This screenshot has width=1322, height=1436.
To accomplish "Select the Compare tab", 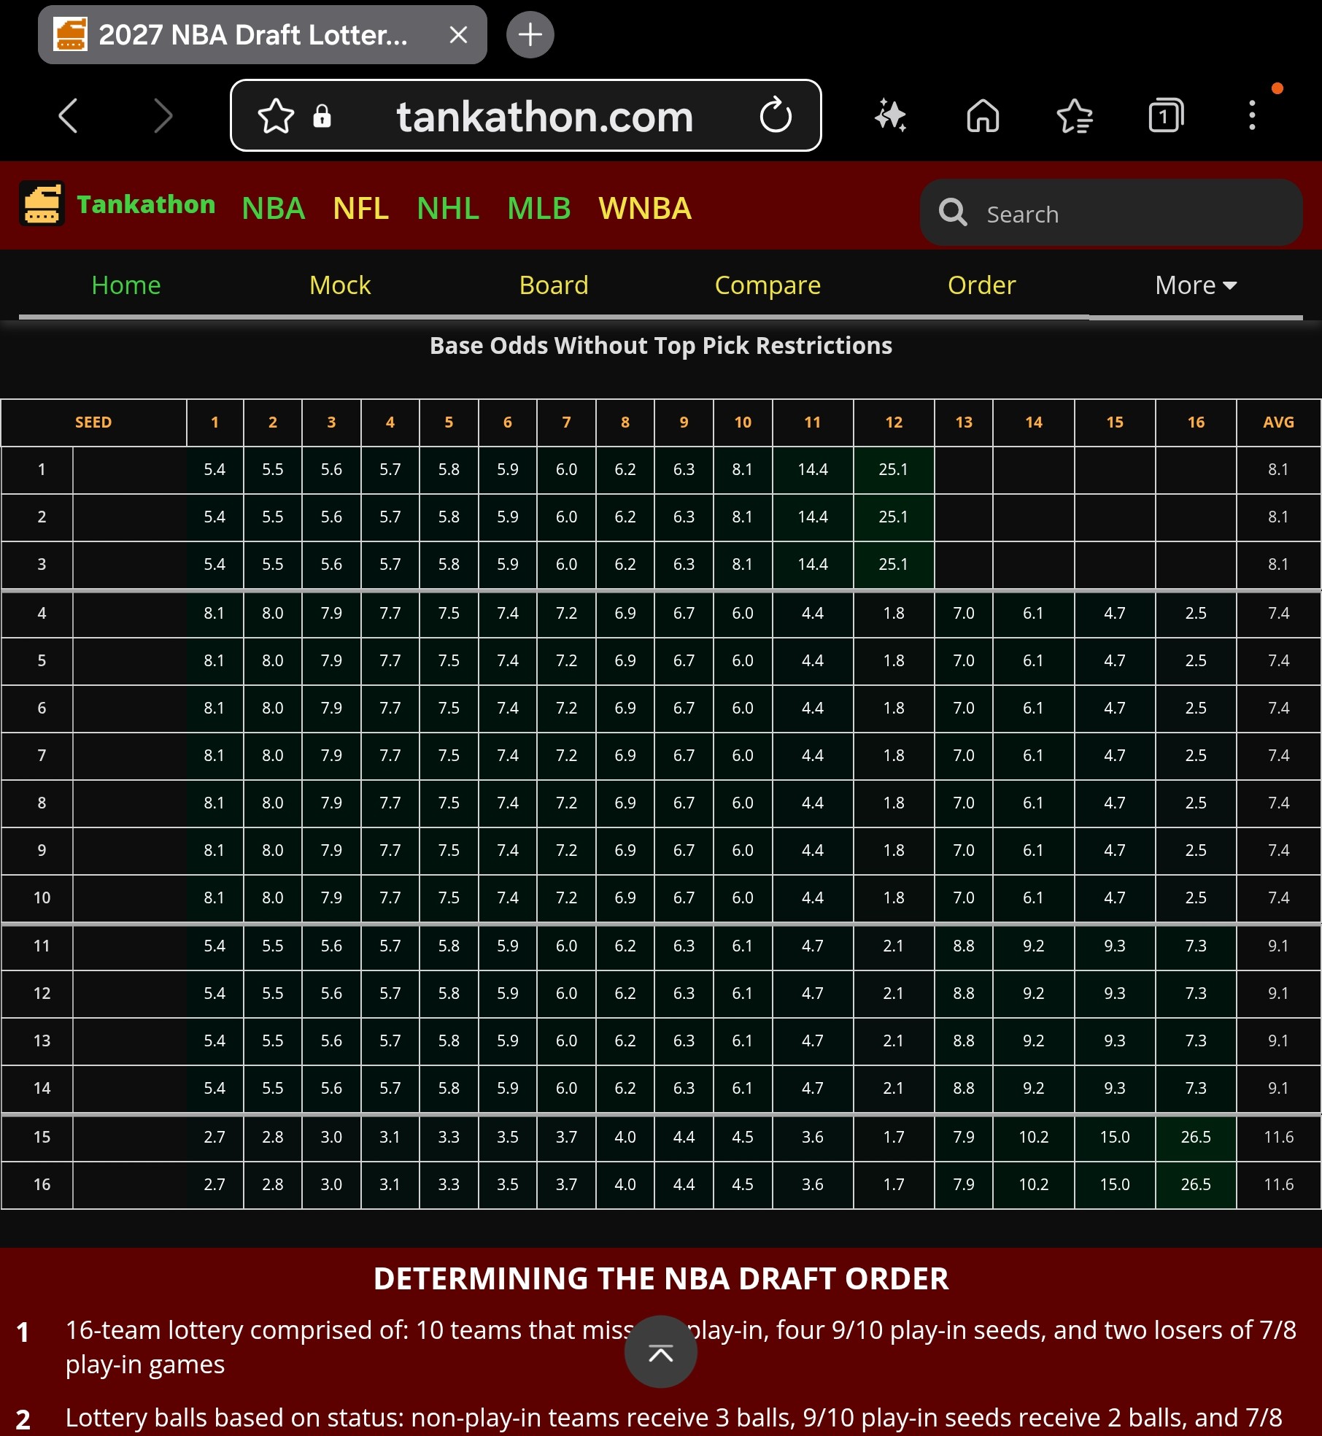I will click(x=768, y=285).
